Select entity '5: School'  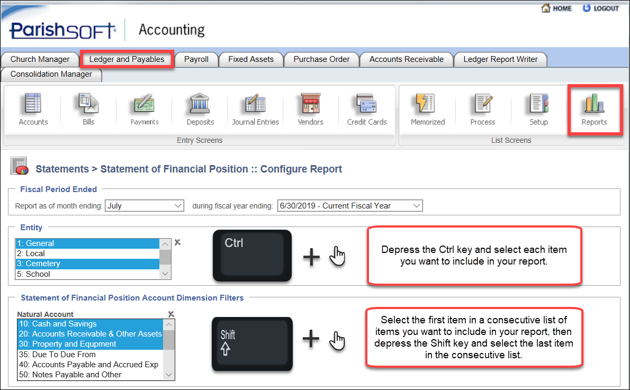point(87,274)
